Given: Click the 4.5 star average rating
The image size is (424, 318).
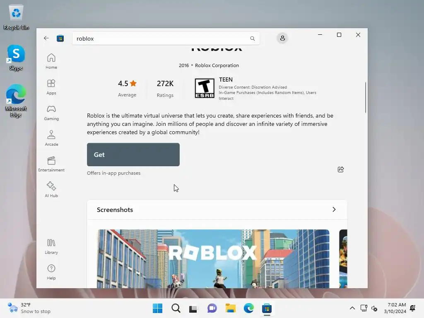Looking at the screenshot, I should pyautogui.click(x=127, y=89).
